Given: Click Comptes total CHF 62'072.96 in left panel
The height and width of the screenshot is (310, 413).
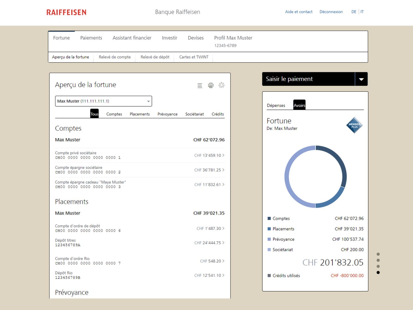Looking at the screenshot, I should pyautogui.click(x=209, y=140).
